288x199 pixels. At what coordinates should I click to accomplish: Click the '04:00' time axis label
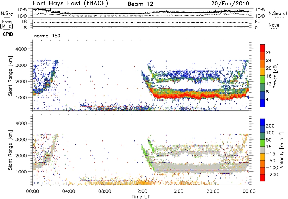[68, 191]
